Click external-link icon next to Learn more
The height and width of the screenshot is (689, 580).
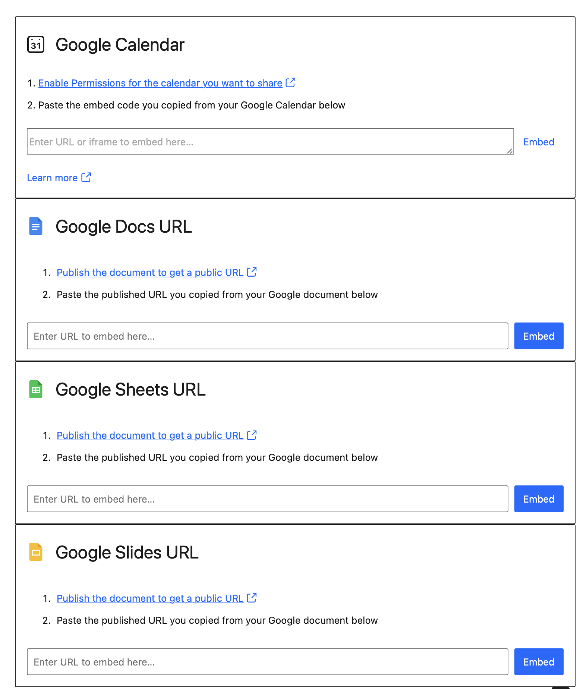86,177
